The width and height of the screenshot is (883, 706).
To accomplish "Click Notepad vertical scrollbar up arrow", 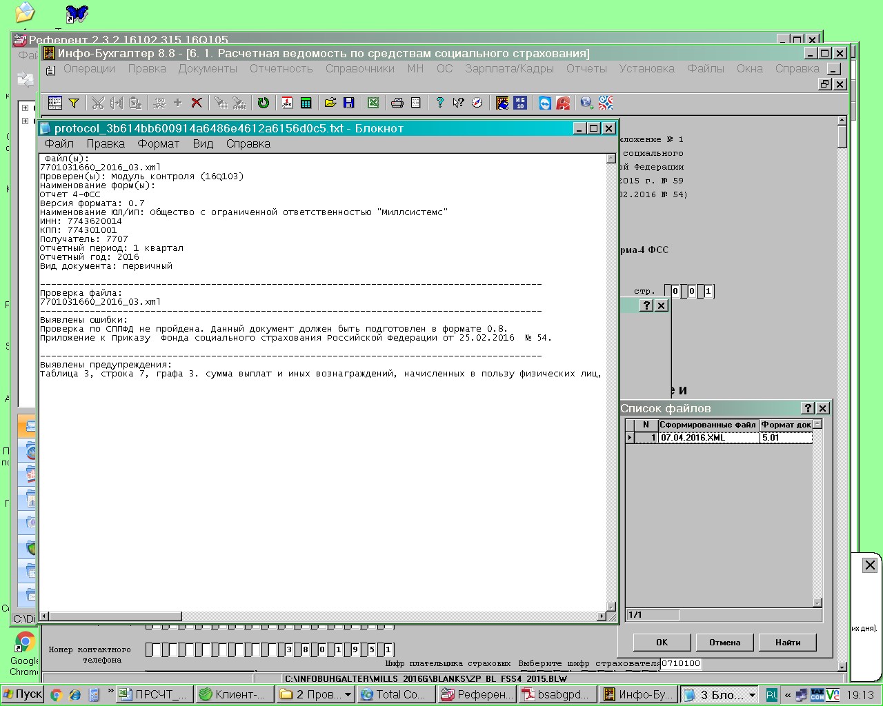I will [611, 159].
